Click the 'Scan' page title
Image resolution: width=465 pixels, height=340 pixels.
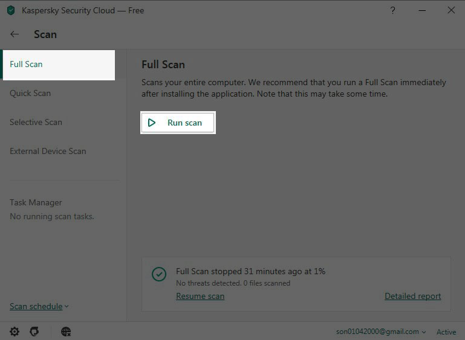45,34
